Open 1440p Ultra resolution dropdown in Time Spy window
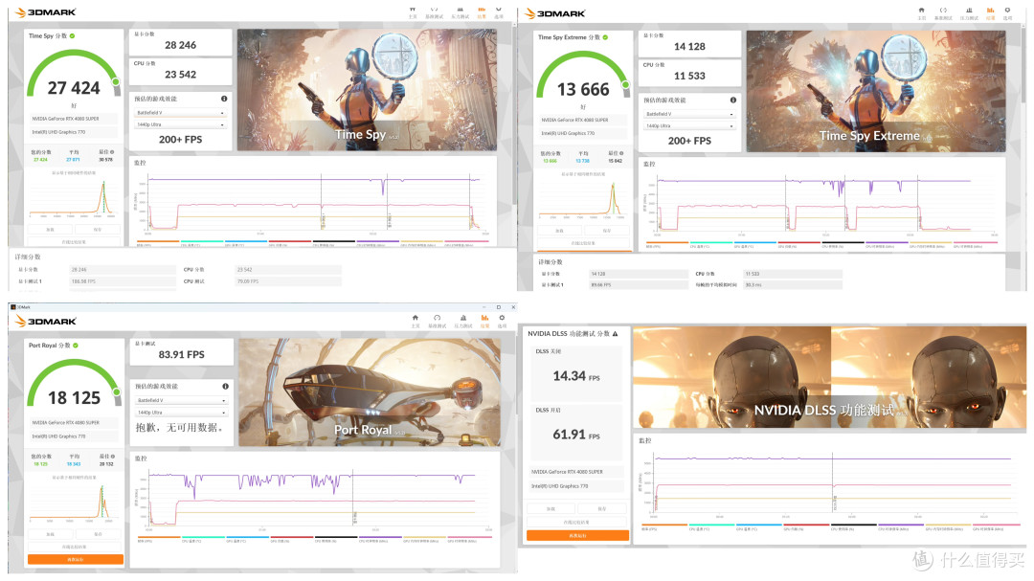 [x=180, y=124]
